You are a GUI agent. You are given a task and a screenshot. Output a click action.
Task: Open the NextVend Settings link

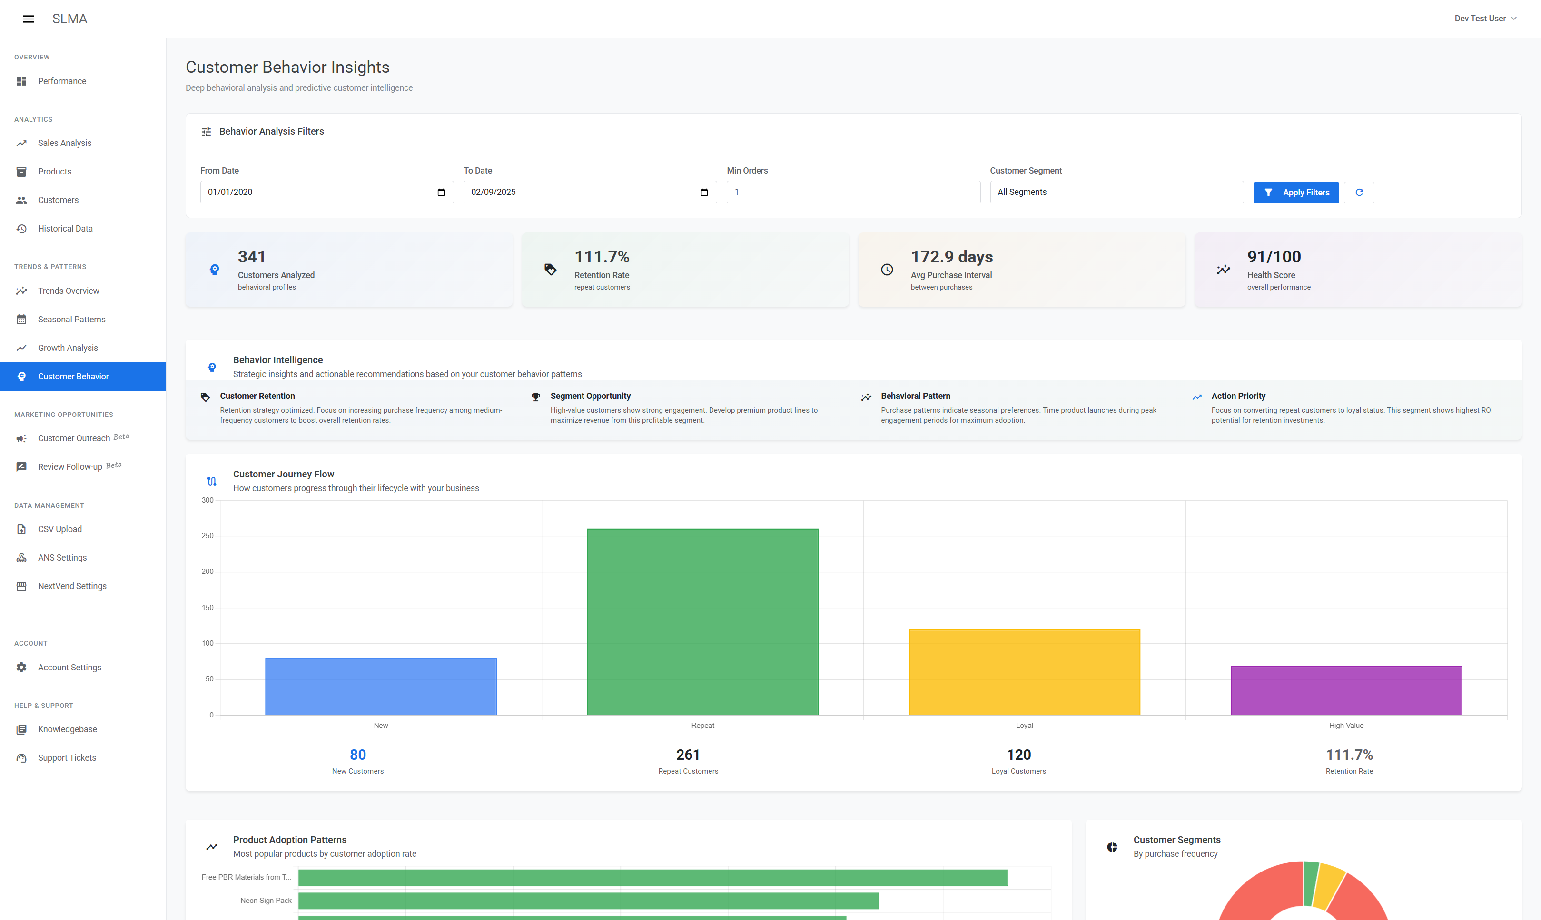[83, 586]
